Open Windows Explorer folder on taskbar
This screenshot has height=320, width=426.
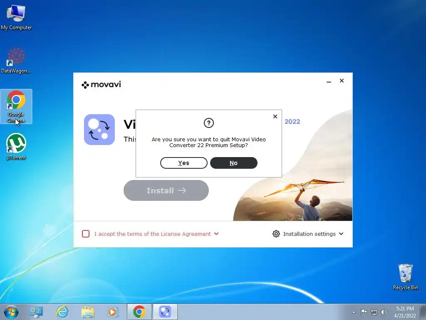pyautogui.click(x=88, y=312)
